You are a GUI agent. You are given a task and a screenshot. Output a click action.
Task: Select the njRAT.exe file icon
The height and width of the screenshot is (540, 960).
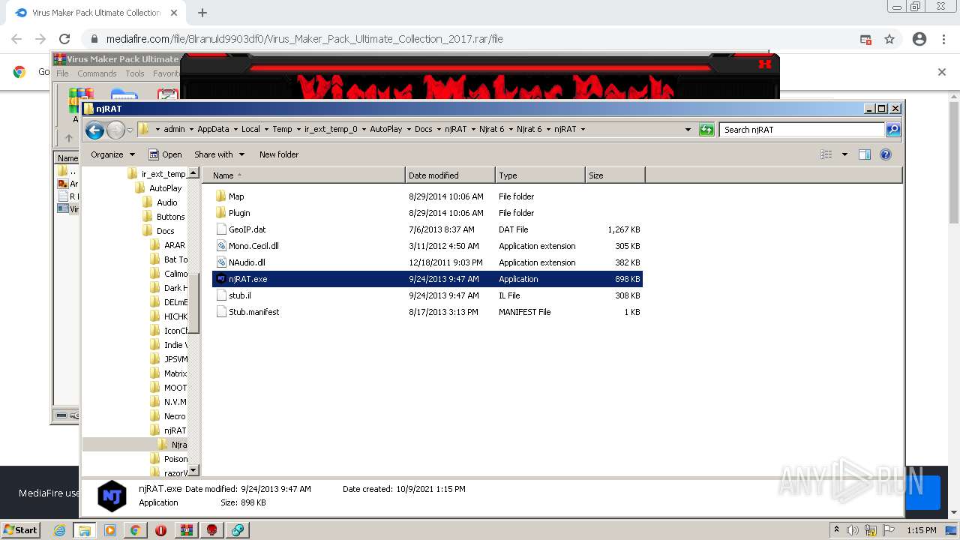220,279
